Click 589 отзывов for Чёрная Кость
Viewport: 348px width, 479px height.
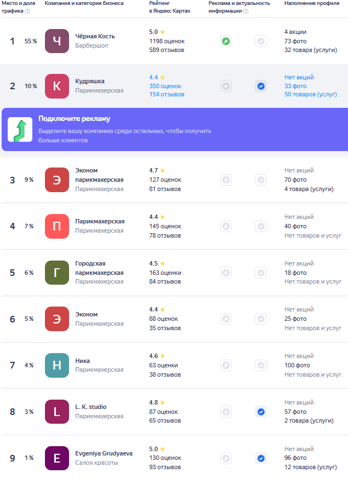(x=167, y=50)
